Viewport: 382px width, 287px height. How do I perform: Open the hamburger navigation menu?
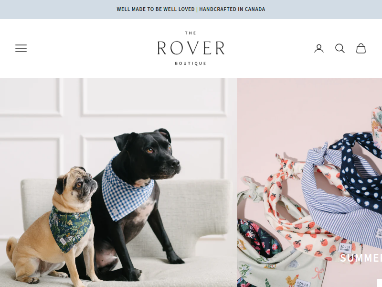tap(21, 48)
